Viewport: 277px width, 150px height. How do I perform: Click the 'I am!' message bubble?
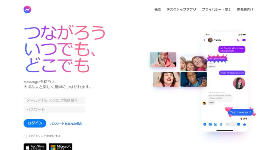(211, 103)
